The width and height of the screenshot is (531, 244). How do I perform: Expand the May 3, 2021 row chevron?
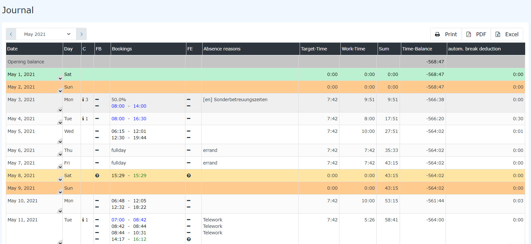click(60, 110)
